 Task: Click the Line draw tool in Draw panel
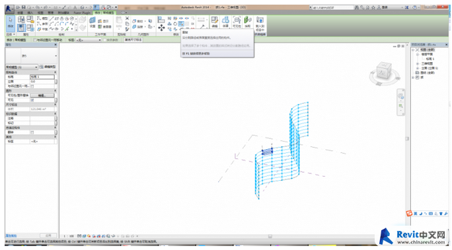pyautogui.click(x=52, y=18)
